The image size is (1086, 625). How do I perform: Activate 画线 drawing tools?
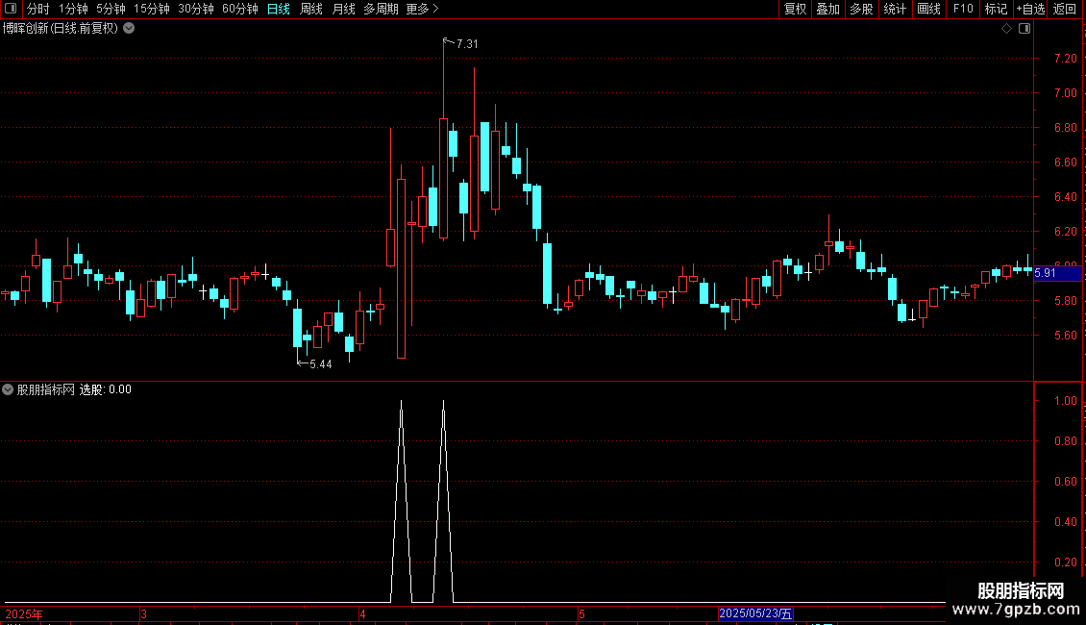point(928,9)
